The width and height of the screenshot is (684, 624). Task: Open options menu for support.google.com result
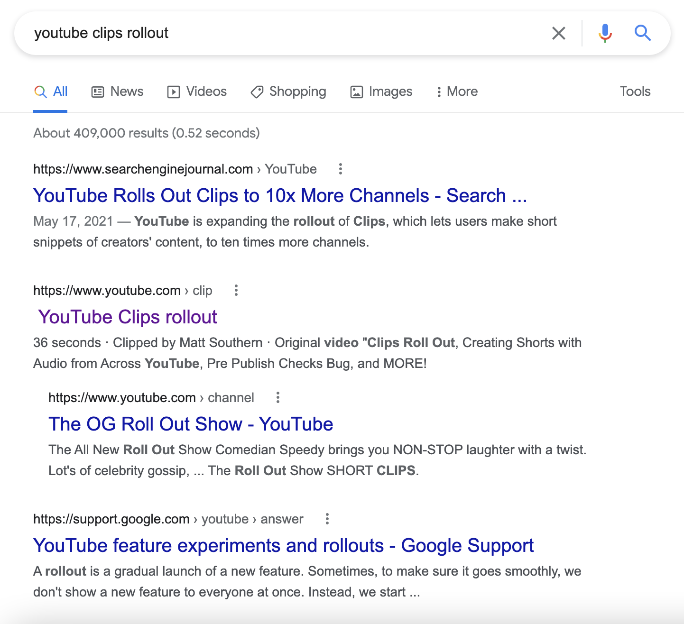click(327, 519)
